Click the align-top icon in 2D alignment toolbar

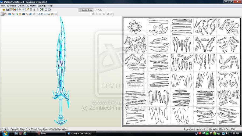(x=100, y=14)
